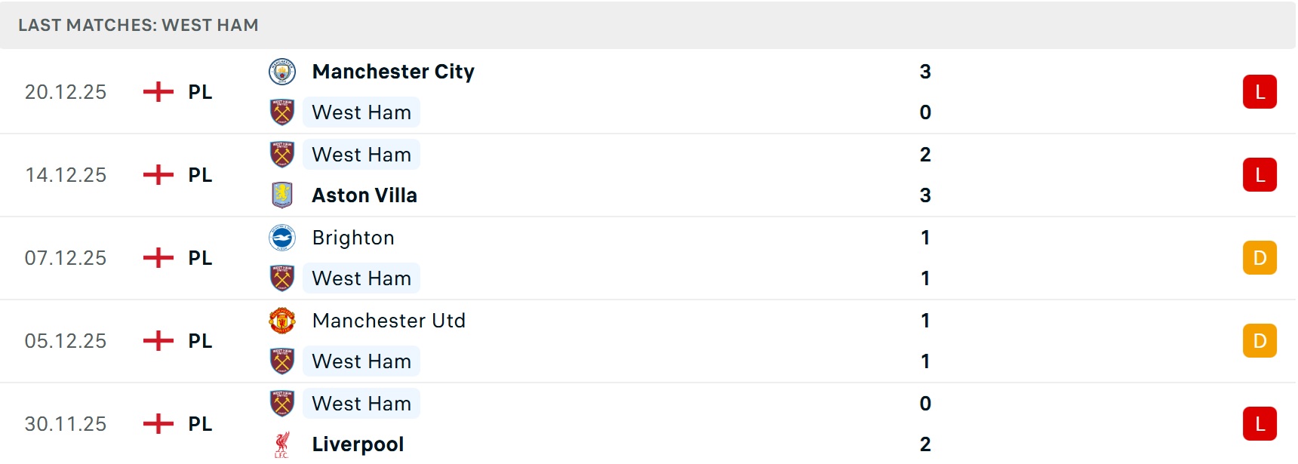
Task: Click the 07.12.25 match date
Action: click(x=66, y=258)
